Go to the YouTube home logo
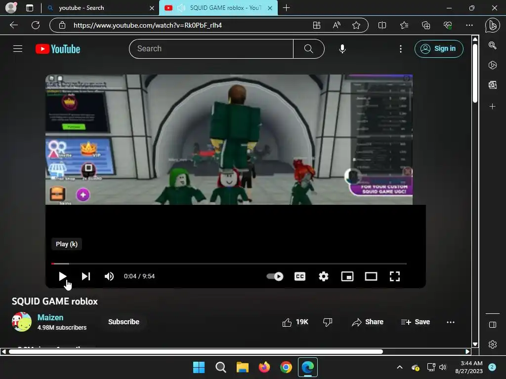 58,49
